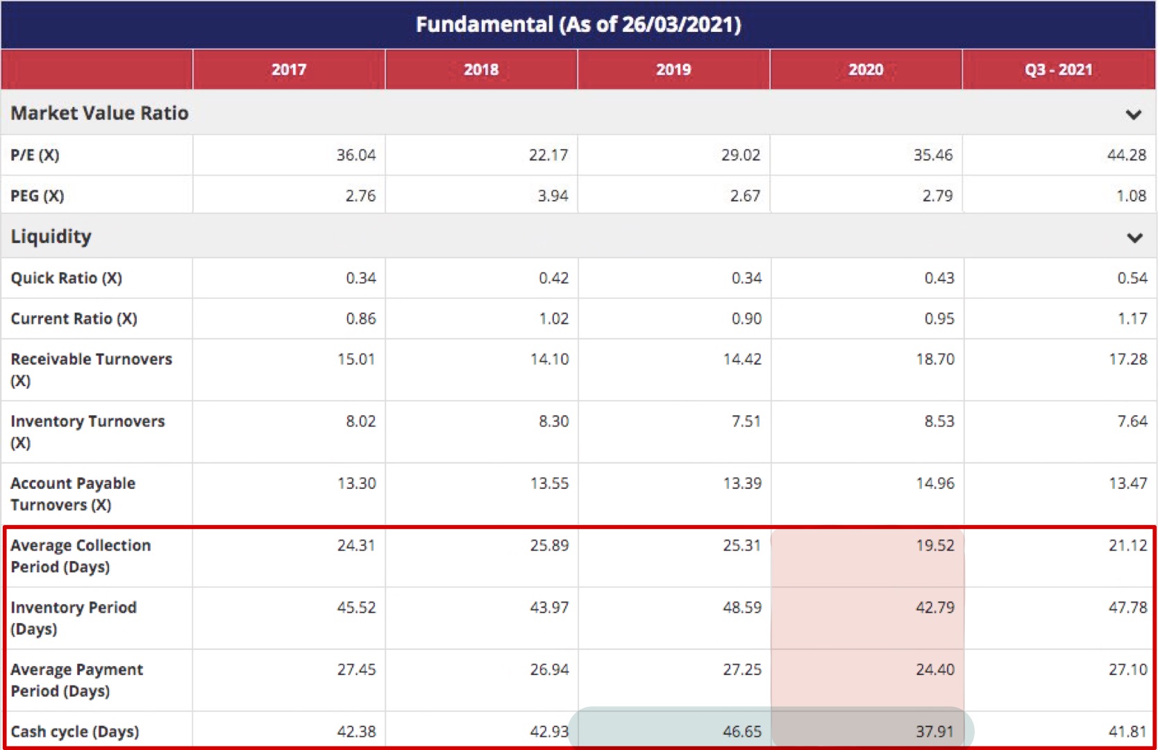Select the Cash cycle (Days) row label
The image size is (1158, 750).
tap(75, 731)
